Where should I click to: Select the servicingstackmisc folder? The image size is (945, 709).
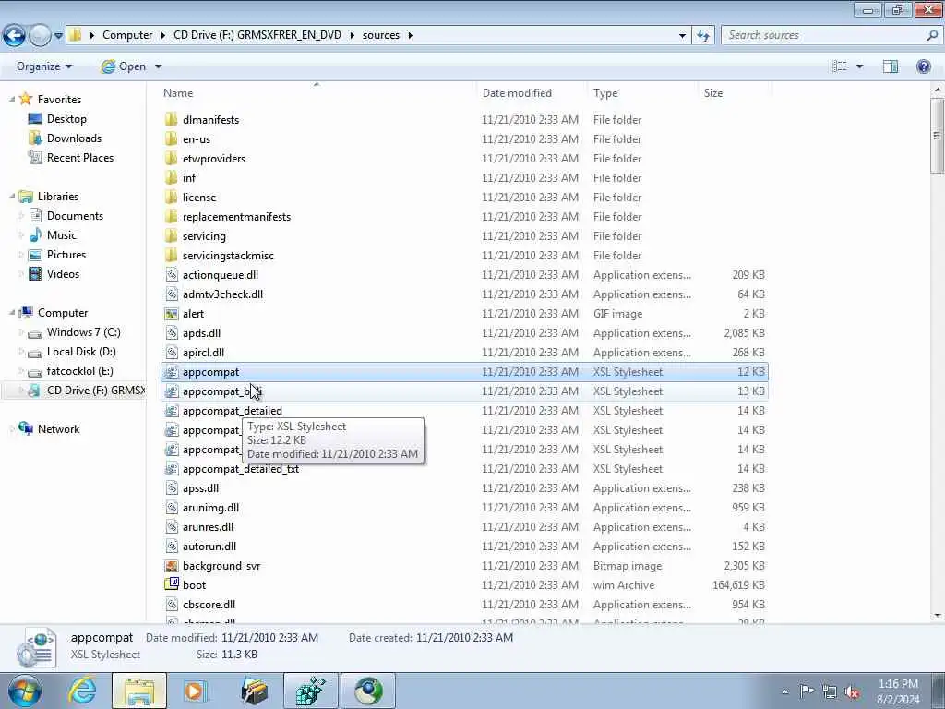pos(228,255)
